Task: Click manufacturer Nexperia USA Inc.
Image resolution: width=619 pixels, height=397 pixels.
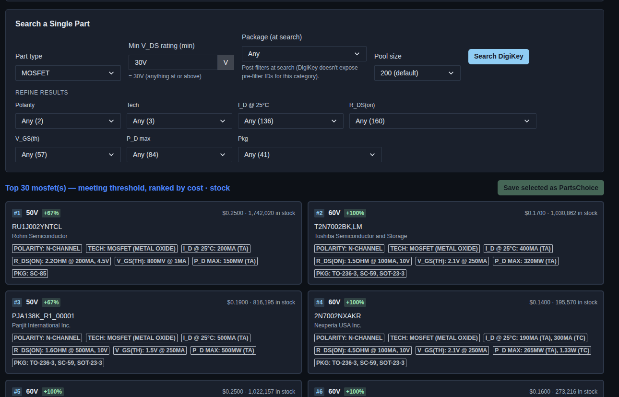Action: tap(338, 325)
